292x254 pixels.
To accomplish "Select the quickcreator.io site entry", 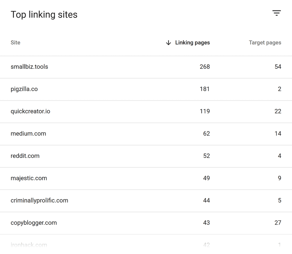I will coord(31,111).
